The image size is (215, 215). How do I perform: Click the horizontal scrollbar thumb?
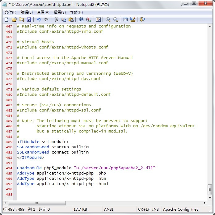(x=37, y=203)
